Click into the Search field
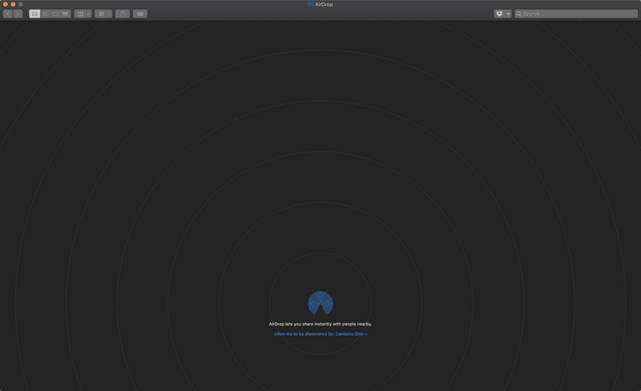The width and height of the screenshot is (641, 391). tap(576, 14)
